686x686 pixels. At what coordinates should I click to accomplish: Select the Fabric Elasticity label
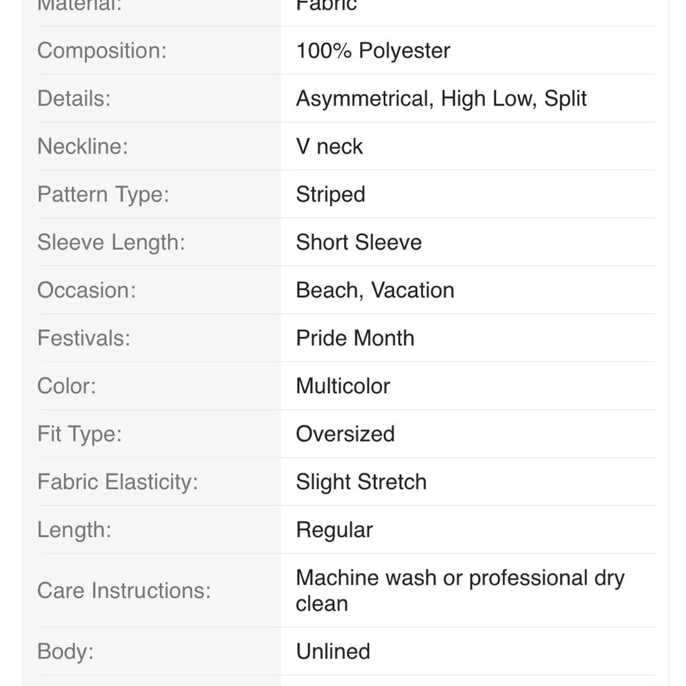pyautogui.click(x=118, y=482)
